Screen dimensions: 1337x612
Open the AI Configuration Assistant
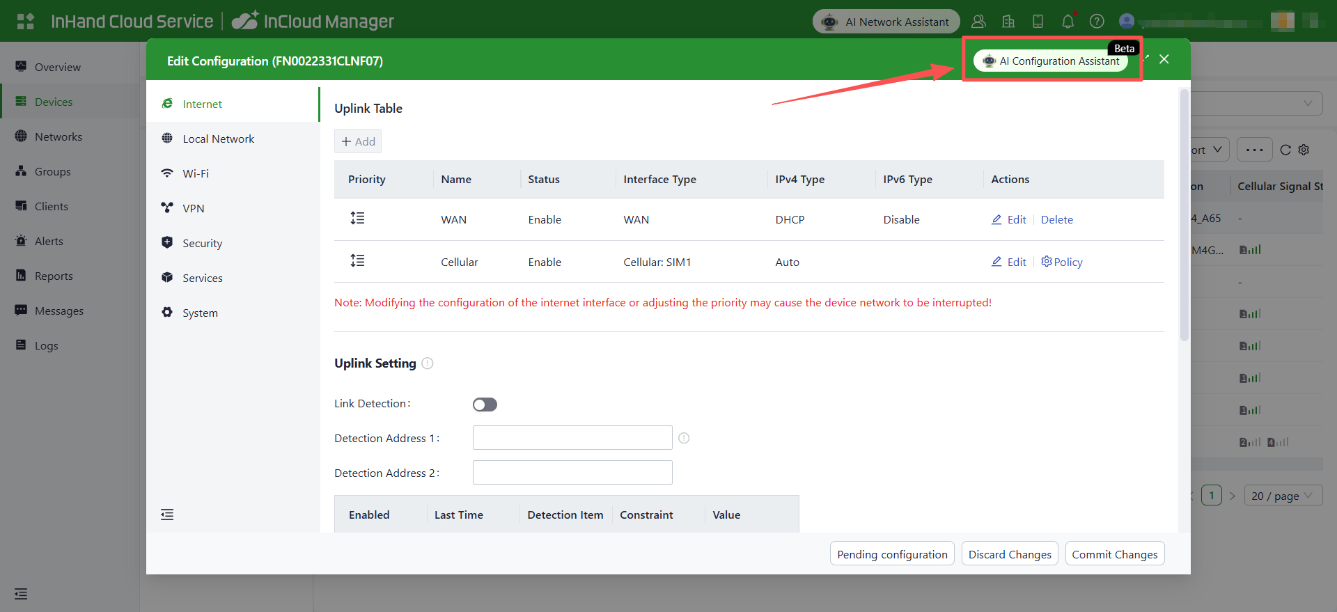(1051, 61)
